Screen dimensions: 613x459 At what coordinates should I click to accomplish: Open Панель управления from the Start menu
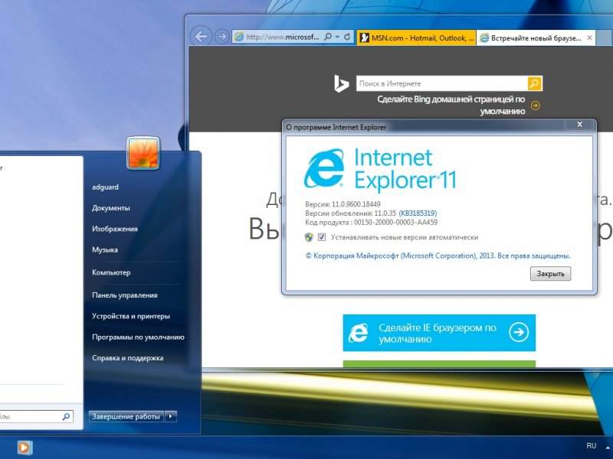pos(125,295)
